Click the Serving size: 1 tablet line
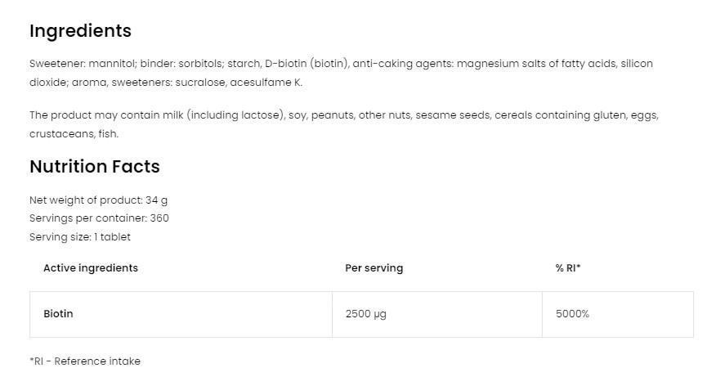The height and width of the screenshot is (386, 725). (80, 237)
